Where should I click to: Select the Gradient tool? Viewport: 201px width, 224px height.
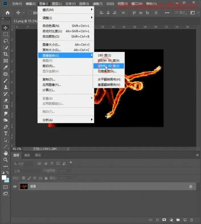click(6, 107)
